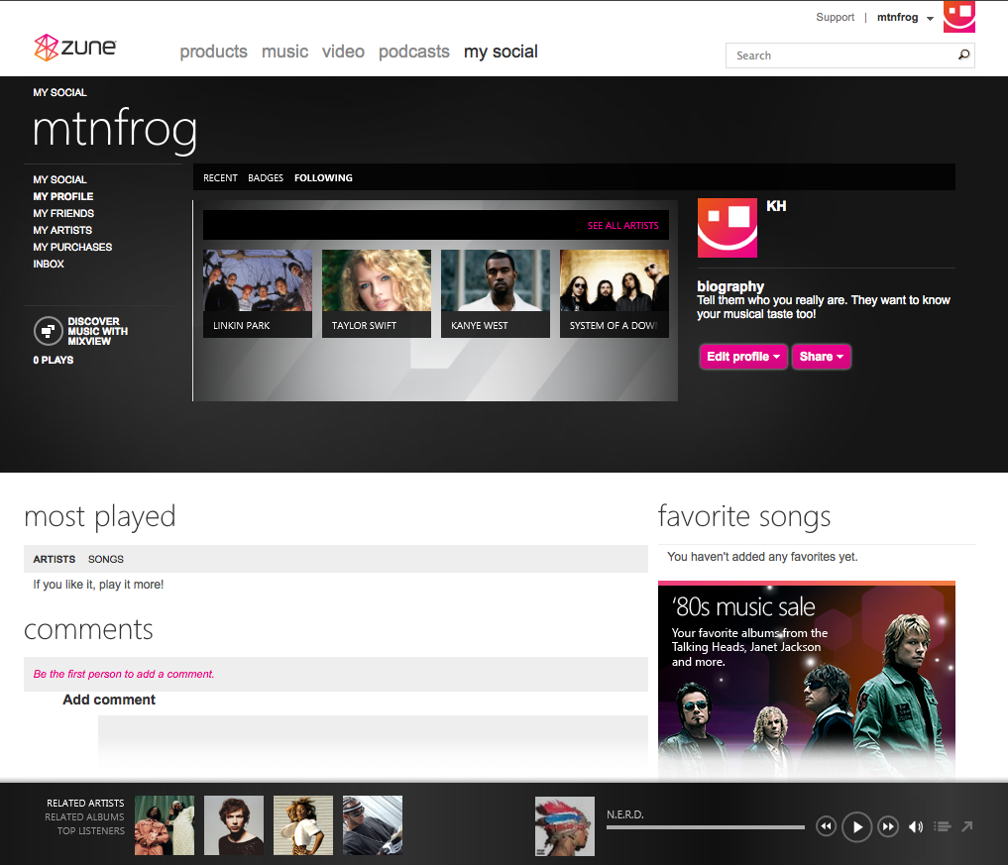Open the music menu
The height and width of the screenshot is (865, 1008).
click(284, 52)
